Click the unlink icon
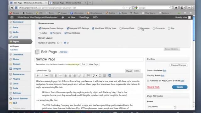This screenshot has height=113, width=201. tap(84, 76)
